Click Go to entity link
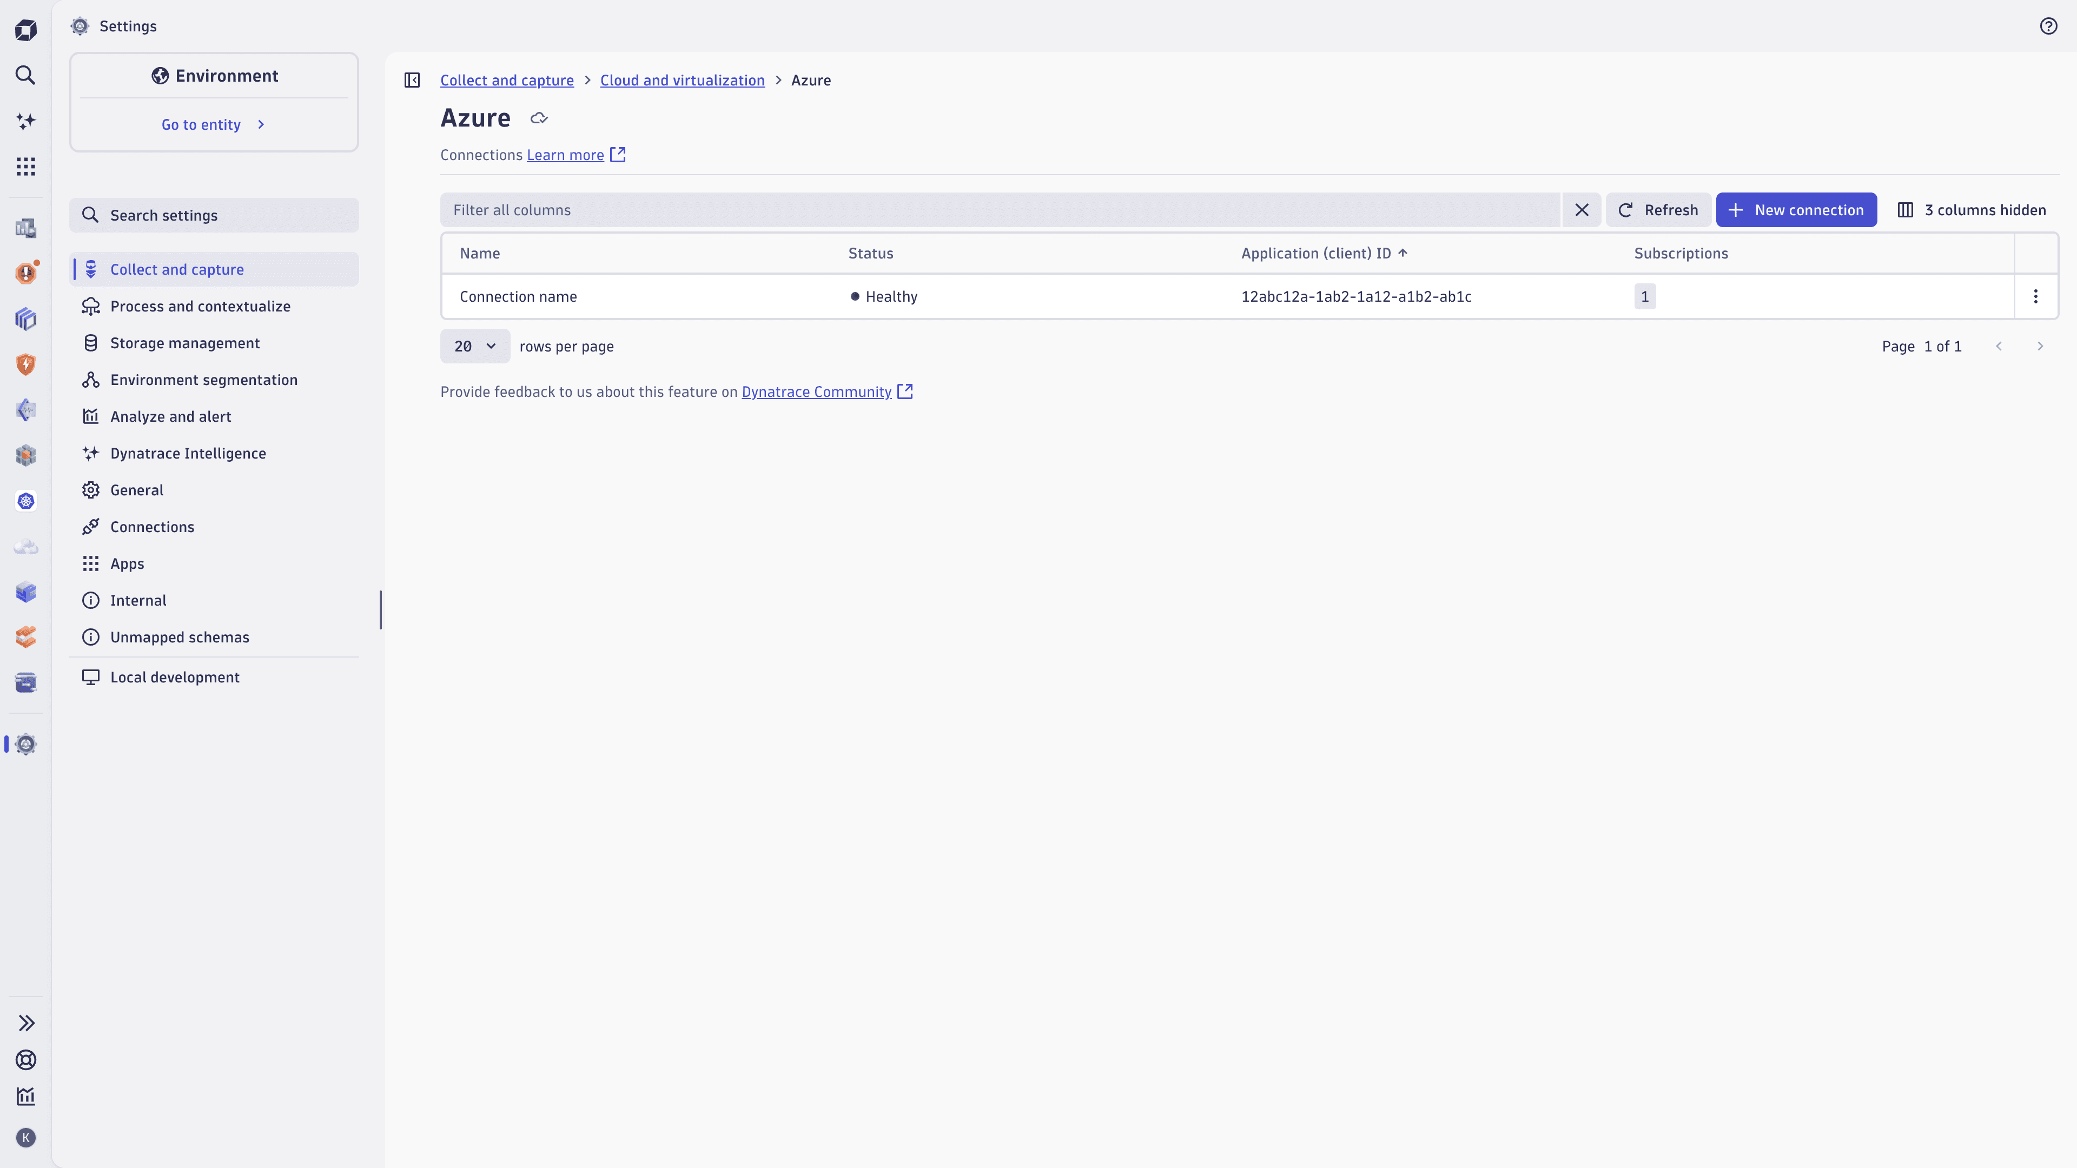 click(214, 124)
